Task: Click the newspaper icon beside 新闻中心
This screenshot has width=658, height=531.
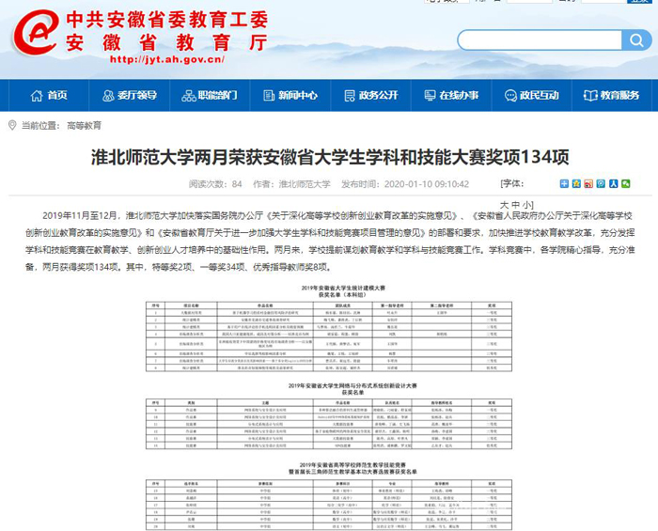Action: 269,96
